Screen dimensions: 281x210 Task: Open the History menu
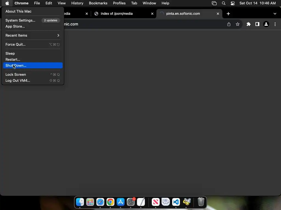[77, 3]
